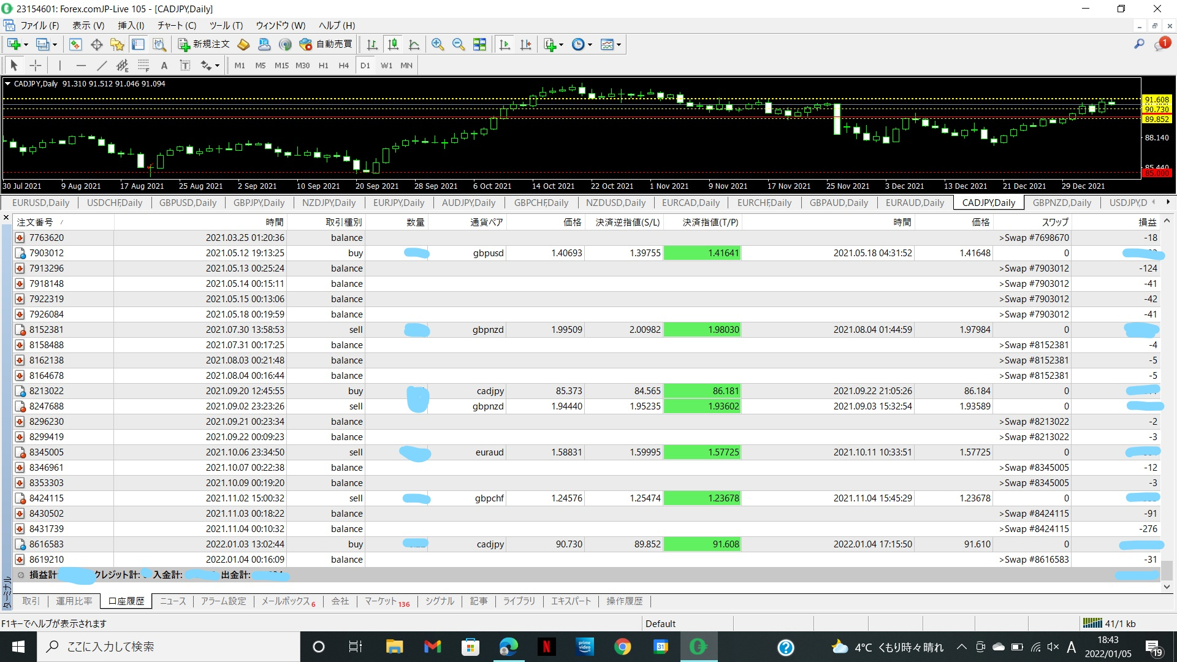Select the Fibonacci retracement tool

[x=143, y=66]
